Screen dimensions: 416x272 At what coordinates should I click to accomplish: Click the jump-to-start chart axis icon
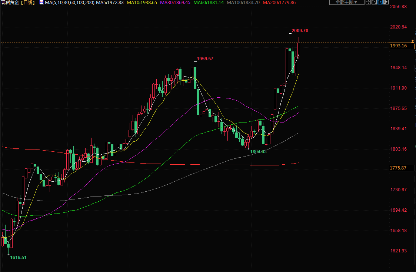(x=374, y=2)
